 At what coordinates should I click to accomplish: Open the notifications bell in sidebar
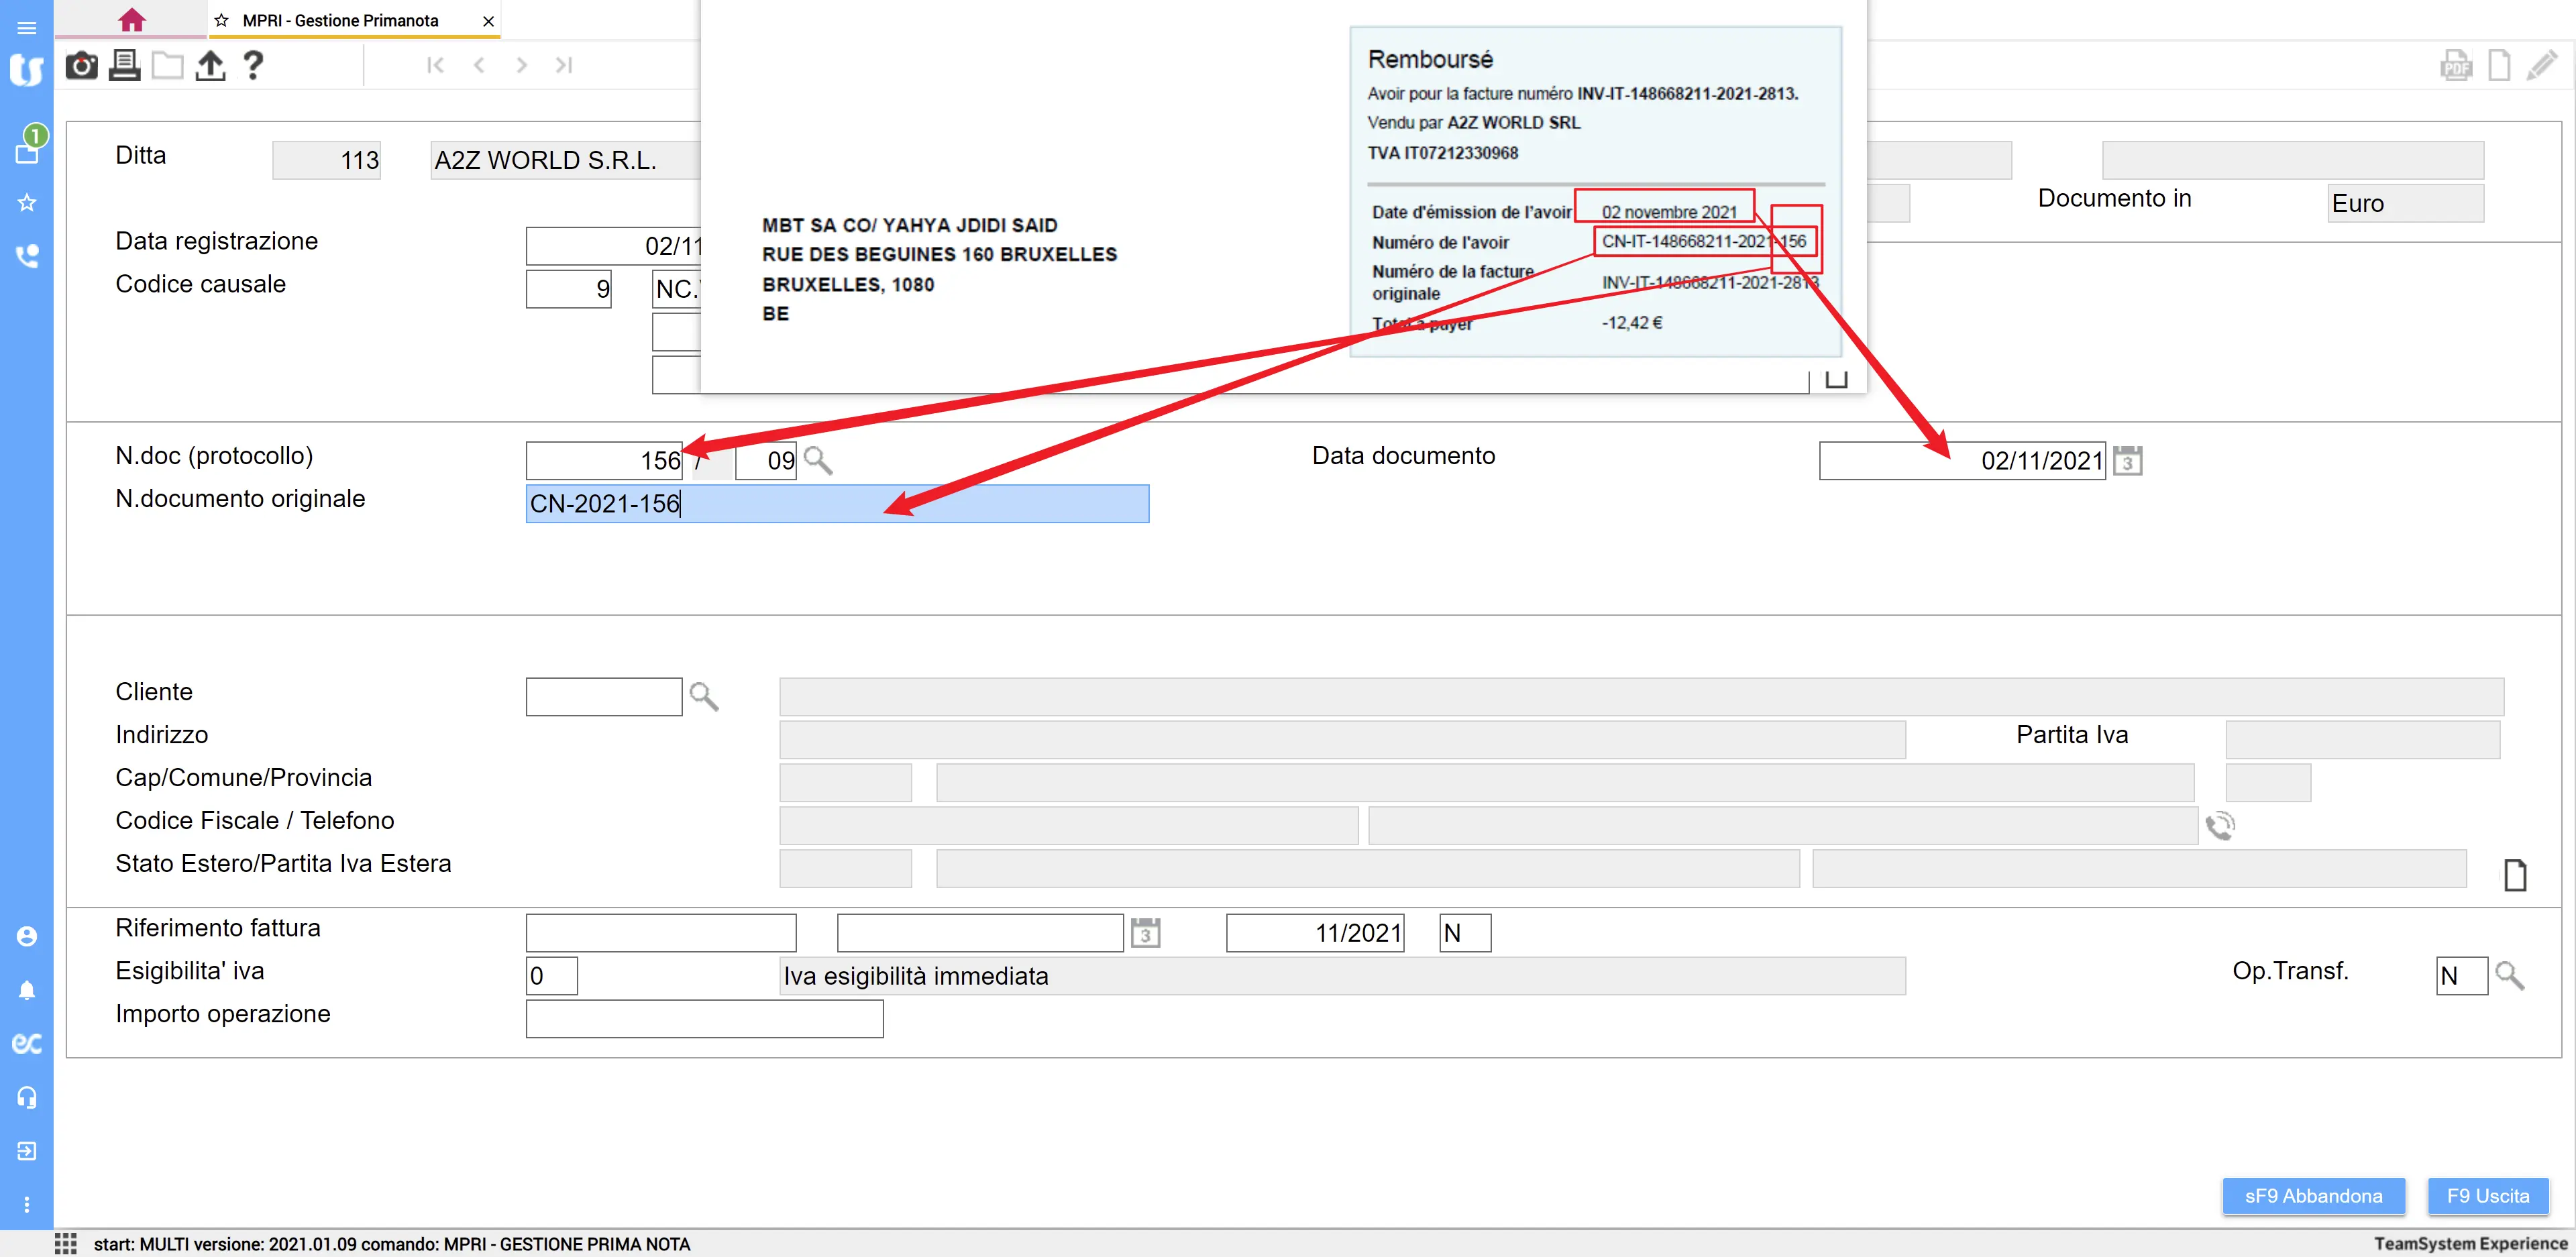coord(27,990)
